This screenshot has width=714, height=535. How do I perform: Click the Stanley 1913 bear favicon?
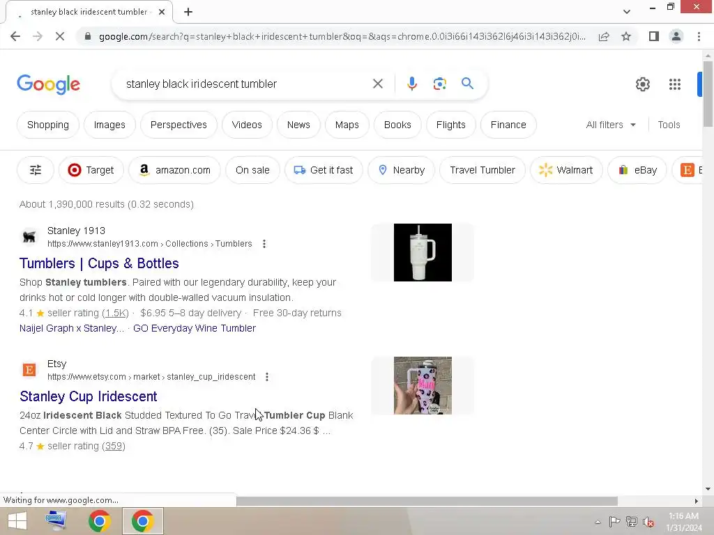coord(29,237)
